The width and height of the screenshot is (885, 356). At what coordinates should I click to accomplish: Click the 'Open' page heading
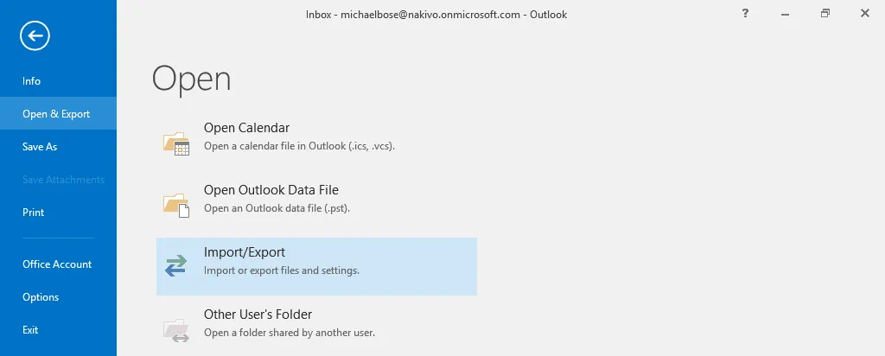(x=192, y=79)
